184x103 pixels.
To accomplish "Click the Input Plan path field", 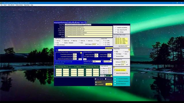I will tap(89, 27).
